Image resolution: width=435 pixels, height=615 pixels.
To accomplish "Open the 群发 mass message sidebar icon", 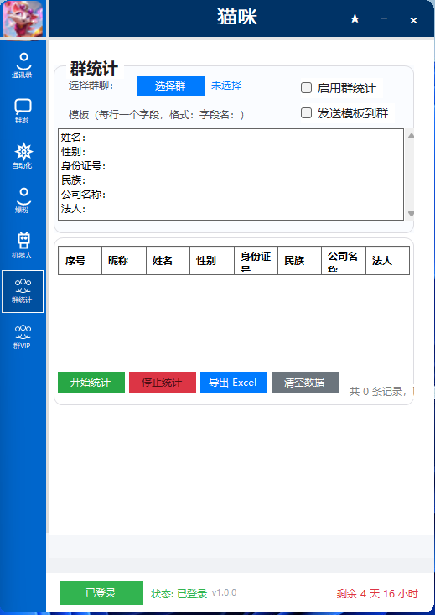I will point(23,111).
